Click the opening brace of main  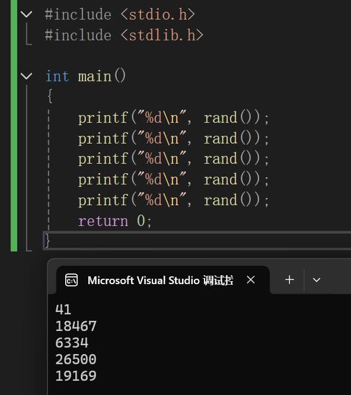pyautogui.click(x=50, y=96)
